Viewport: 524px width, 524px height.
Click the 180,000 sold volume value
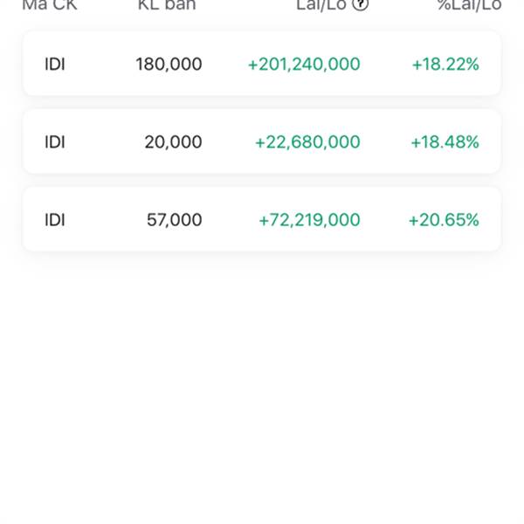(169, 64)
